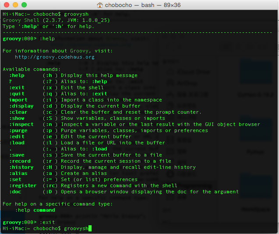Click 'Load a file or URL into the buffer'
Image resolution: width=279 pixels, height=234 pixels.
(x=113, y=143)
